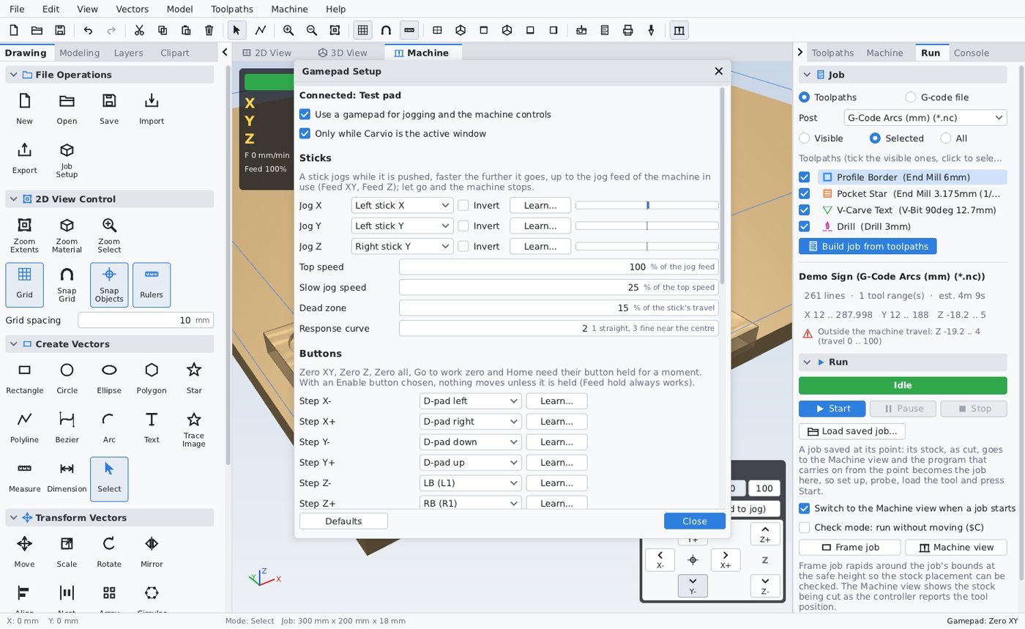Click the zoom-in magnifier toolbar icon

288,30
